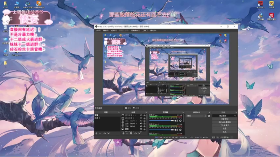Open source properties via the Sources dock gear icon
The image size is (280, 157).
tap(131, 133)
